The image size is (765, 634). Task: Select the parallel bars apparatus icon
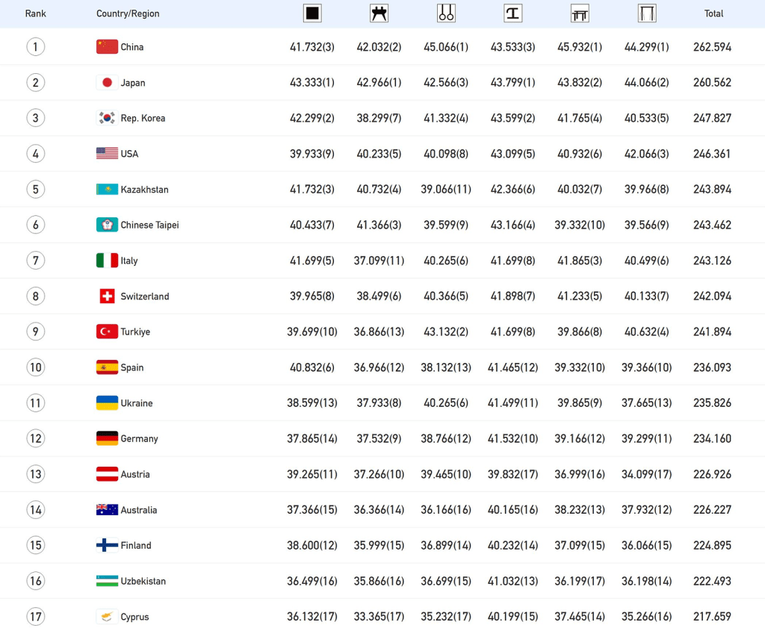pos(580,13)
